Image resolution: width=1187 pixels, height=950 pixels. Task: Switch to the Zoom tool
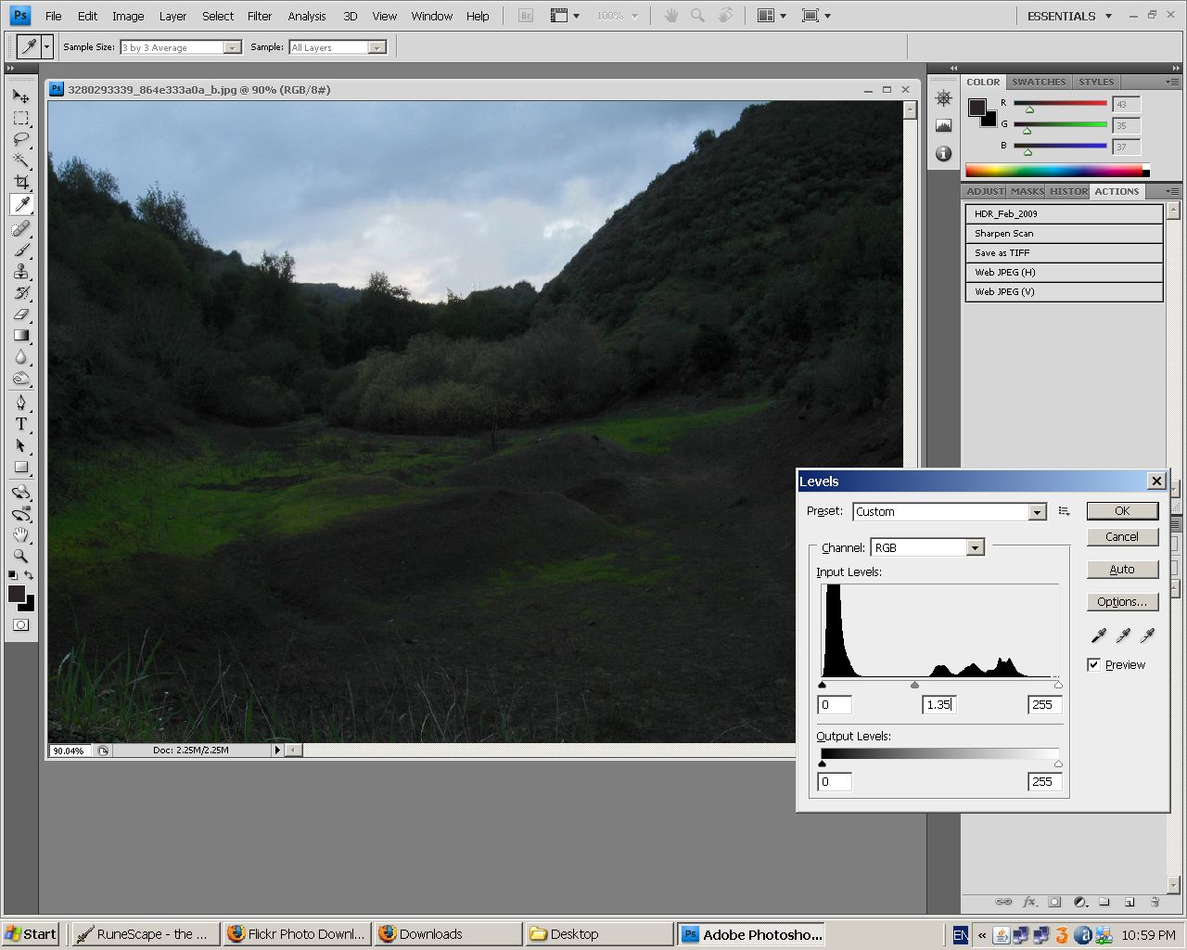tap(20, 556)
